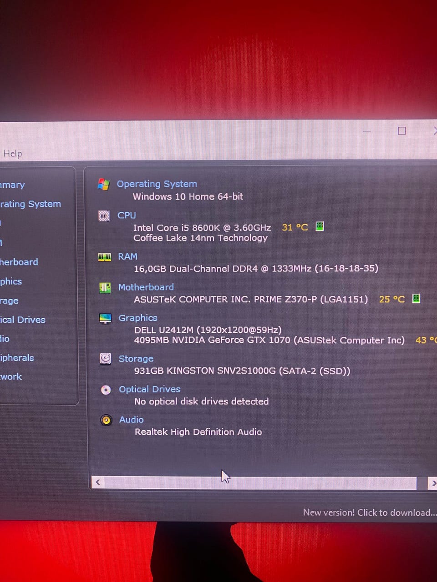The image size is (437, 582).
Task: Open the Audio section heading
Action: click(131, 419)
